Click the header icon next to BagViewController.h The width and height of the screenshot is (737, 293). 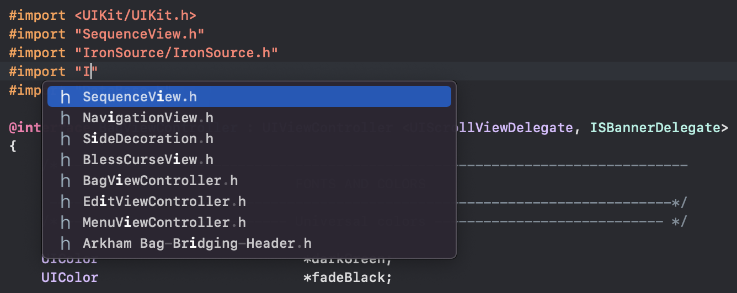(66, 181)
